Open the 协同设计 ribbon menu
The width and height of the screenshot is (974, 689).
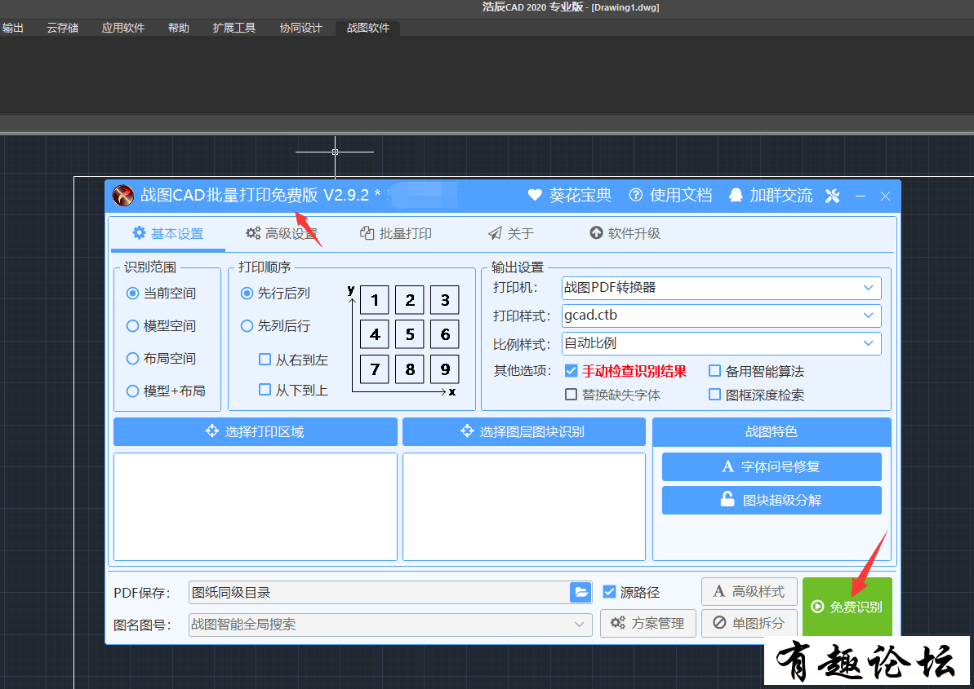tap(301, 28)
